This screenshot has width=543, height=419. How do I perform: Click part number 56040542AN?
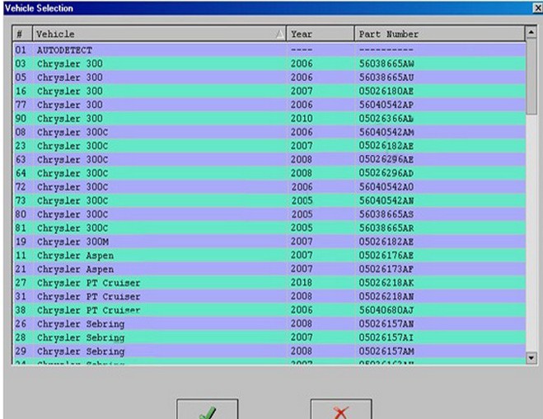tap(386, 200)
